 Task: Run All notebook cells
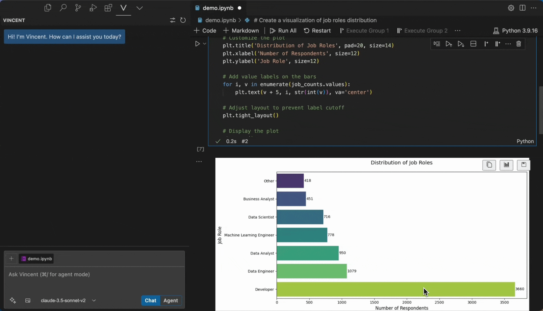(x=283, y=31)
